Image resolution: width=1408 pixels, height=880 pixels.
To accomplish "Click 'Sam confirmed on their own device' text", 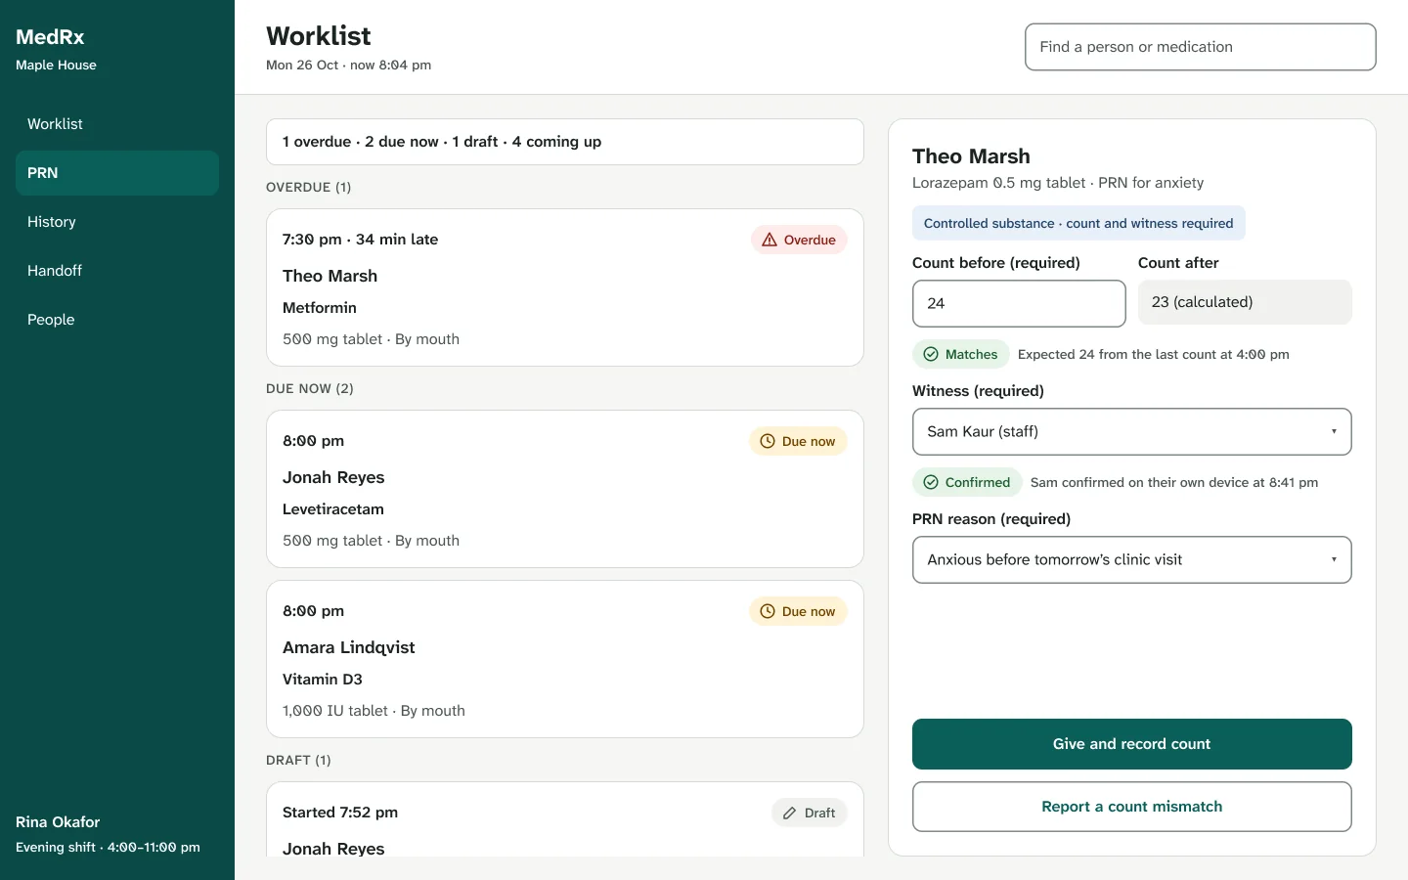I will pos(1174,482).
